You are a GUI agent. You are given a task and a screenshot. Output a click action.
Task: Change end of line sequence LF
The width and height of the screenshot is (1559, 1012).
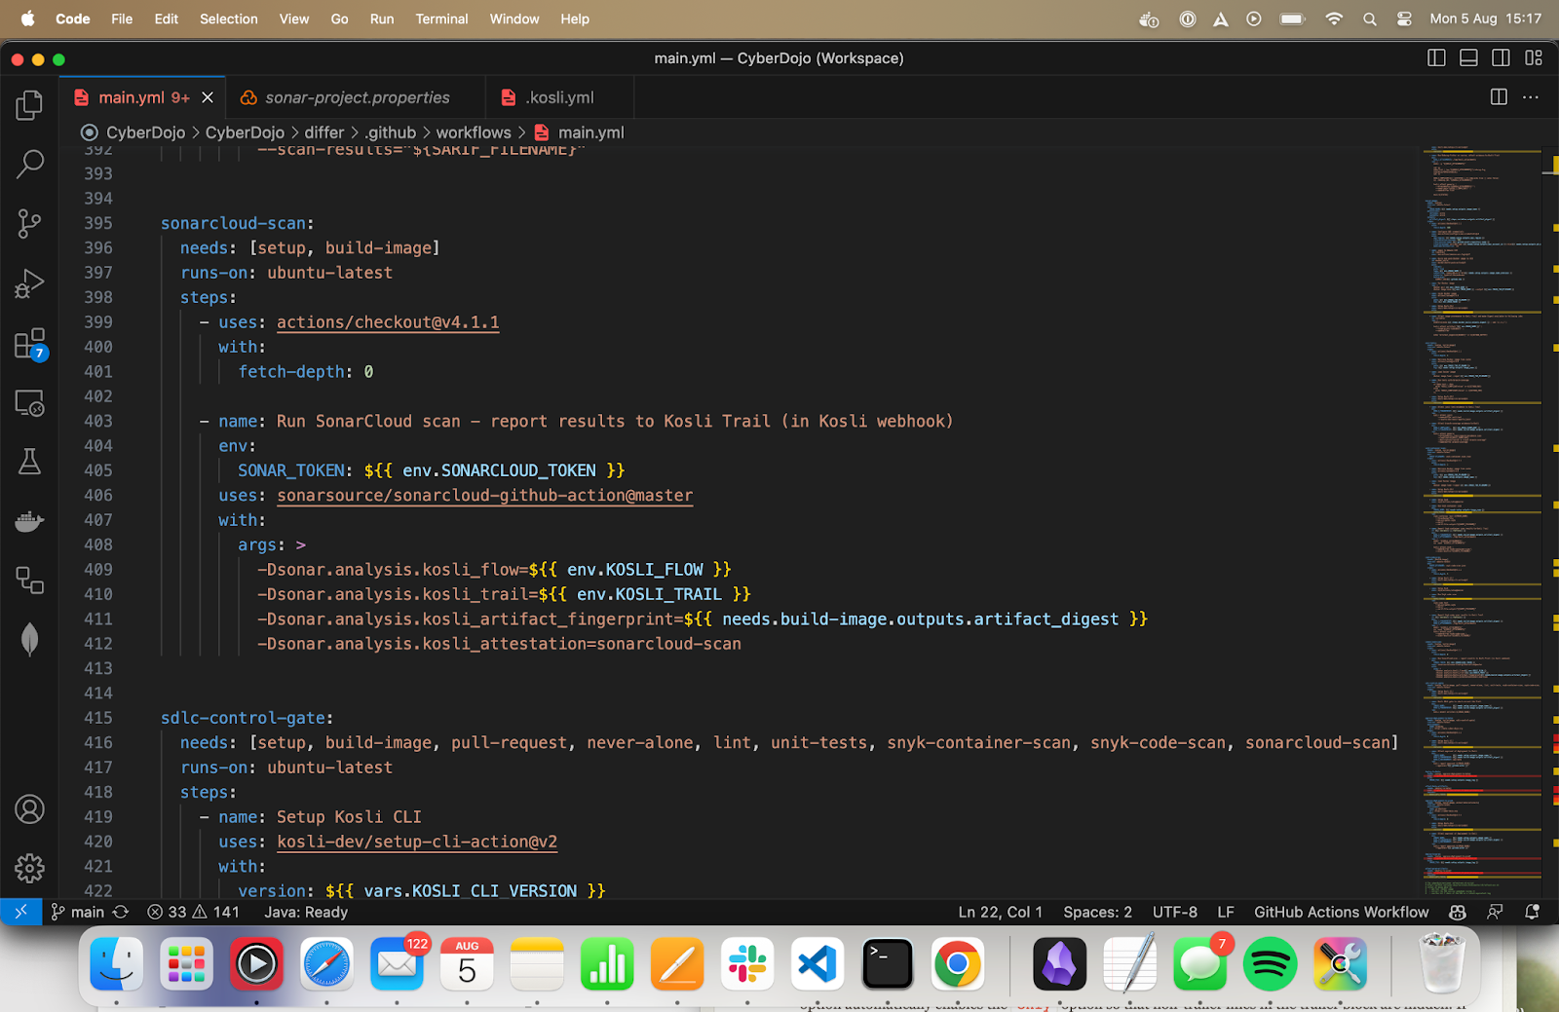pyautogui.click(x=1226, y=913)
